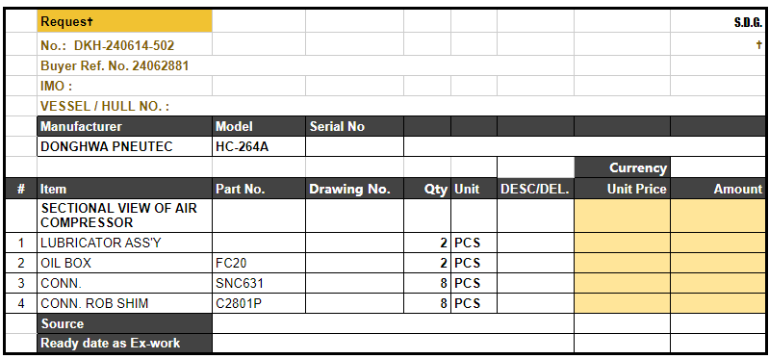Select the empty value cell beside Source
Screen dimensions: 769x359
pos(393,323)
